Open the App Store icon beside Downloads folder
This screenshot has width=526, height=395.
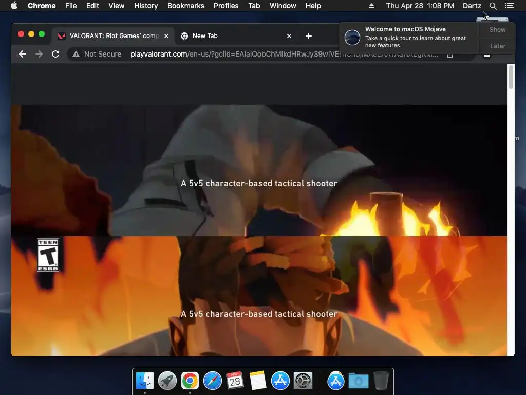point(336,381)
